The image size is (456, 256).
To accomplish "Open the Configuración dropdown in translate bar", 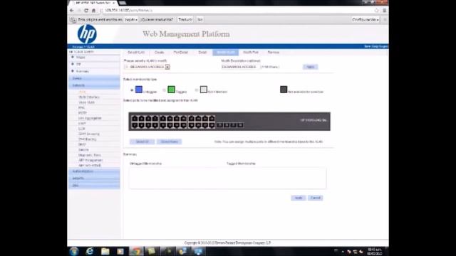I will (x=366, y=20).
